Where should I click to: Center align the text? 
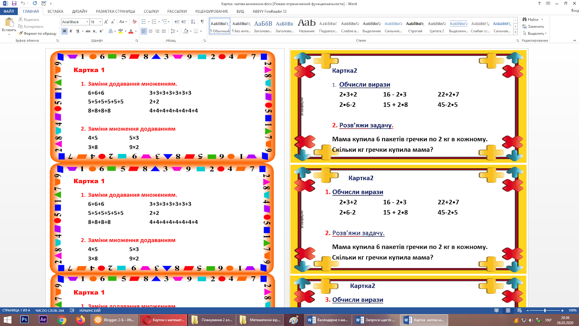click(x=151, y=31)
